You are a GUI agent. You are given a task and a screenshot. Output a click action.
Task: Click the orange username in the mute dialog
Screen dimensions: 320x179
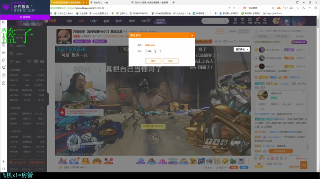point(150,45)
